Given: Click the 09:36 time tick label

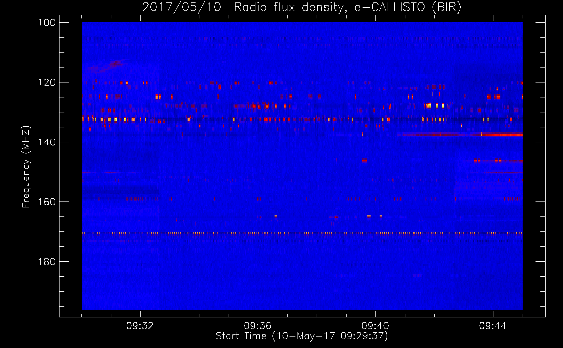Looking at the screenshot, I should [x=258, y=326].
